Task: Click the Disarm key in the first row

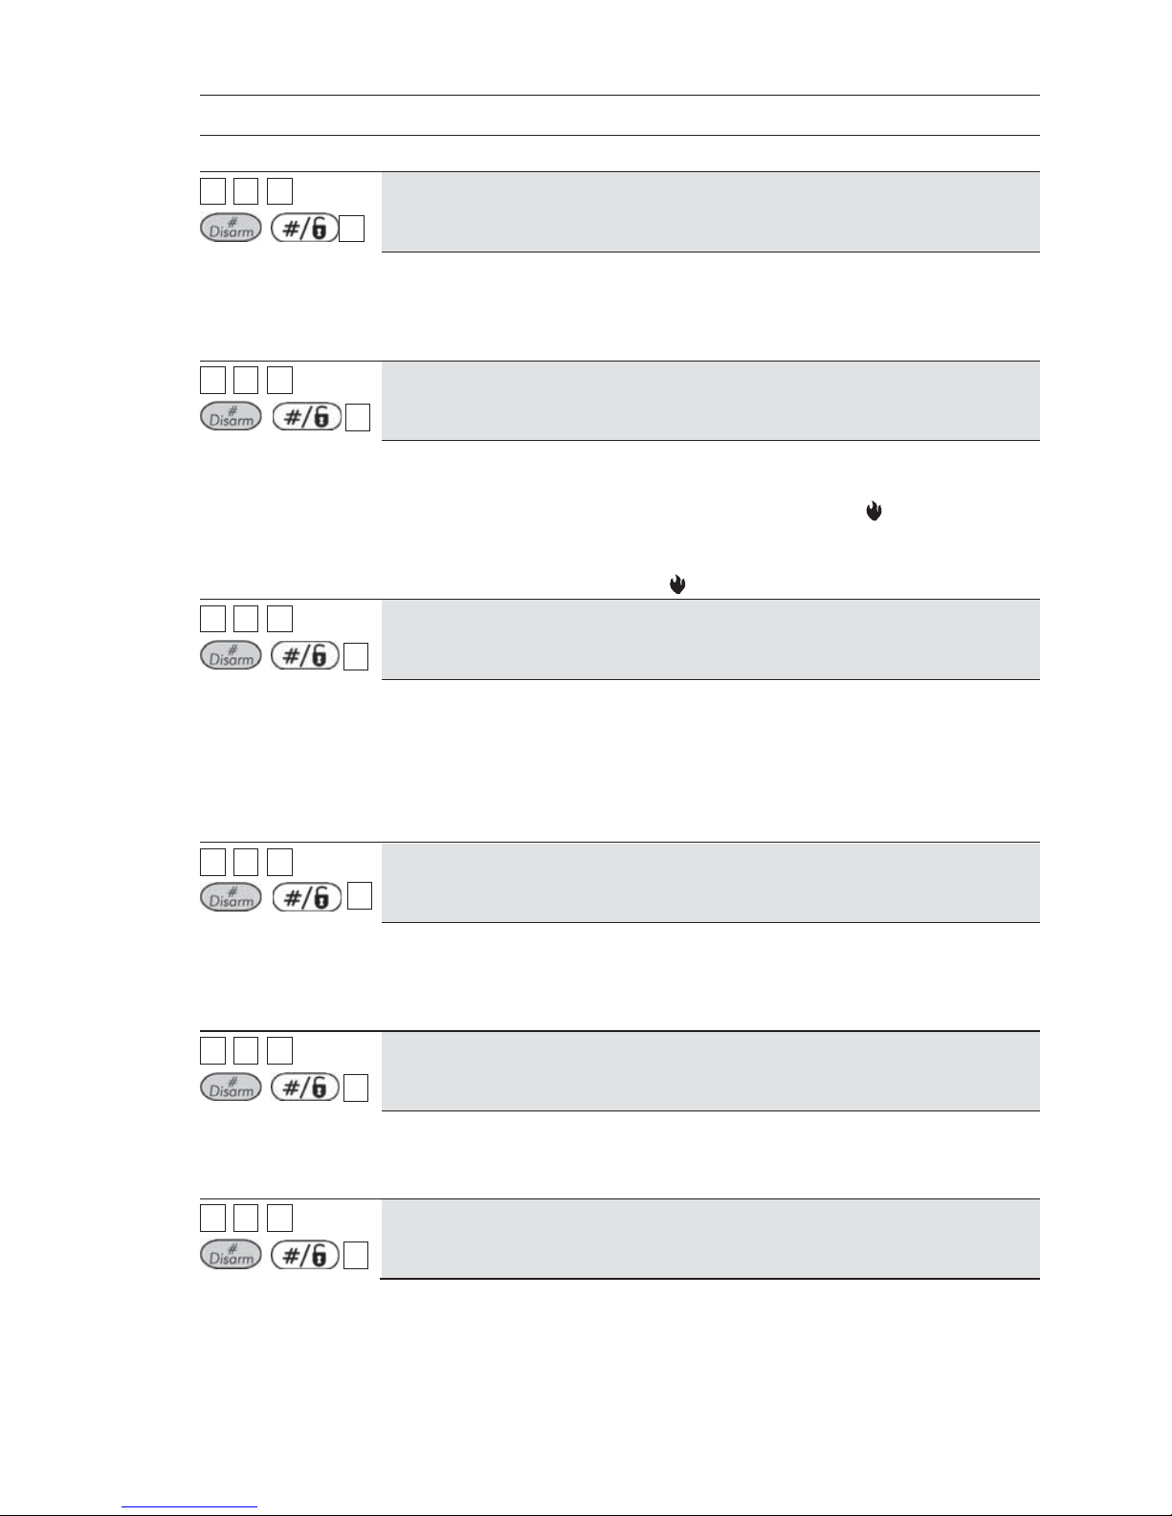Action: pos(231,229)
